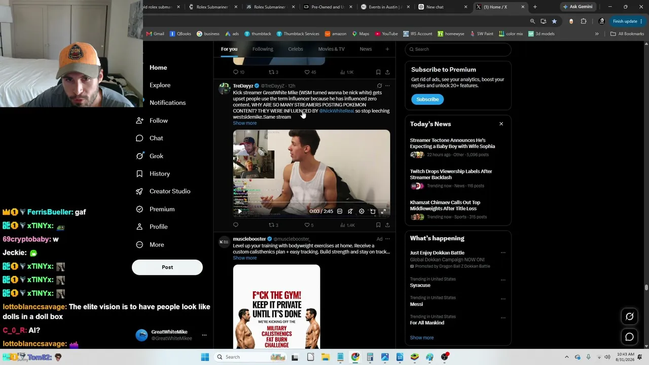Subscribe to Premium with the Subscribe button
The image size is (649, 365).
[427, 99]
